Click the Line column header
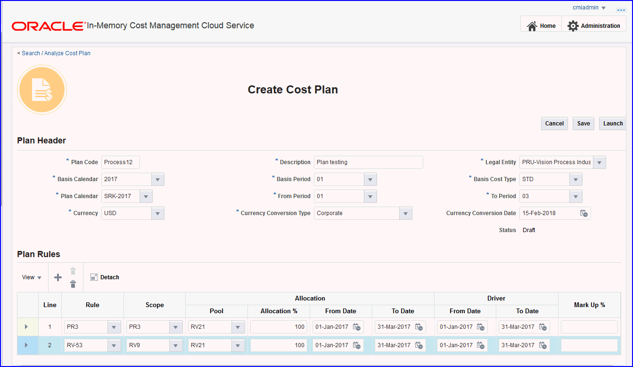 (49, 305)
